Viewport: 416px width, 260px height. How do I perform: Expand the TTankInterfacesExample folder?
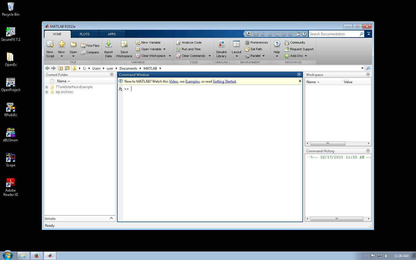47,87
